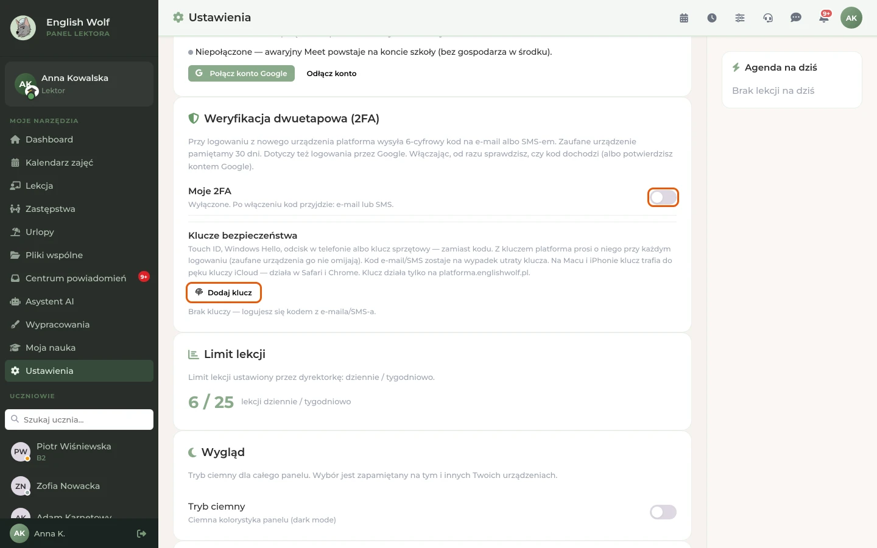Click the logout icon next to Anna K.
877x548 pixels.
point(142,533)
